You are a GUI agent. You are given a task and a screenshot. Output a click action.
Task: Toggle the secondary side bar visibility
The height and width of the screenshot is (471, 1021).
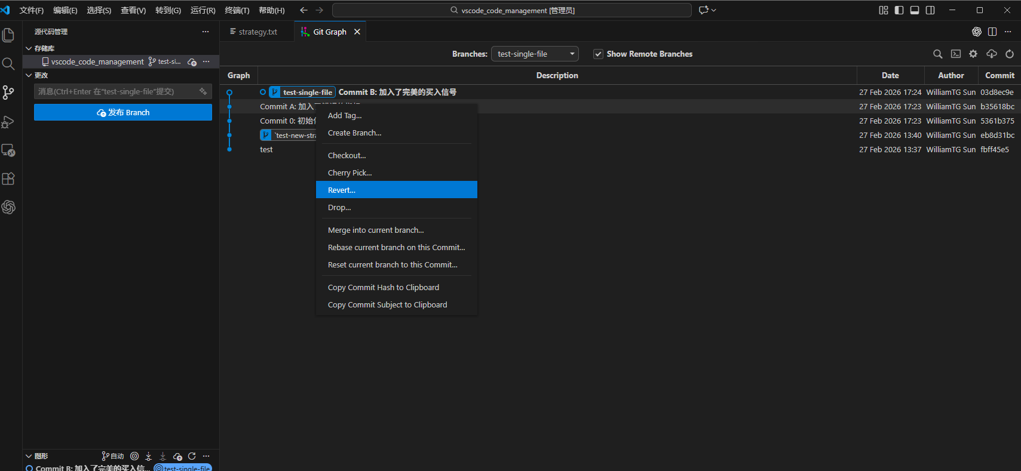(x=930, y=10)
